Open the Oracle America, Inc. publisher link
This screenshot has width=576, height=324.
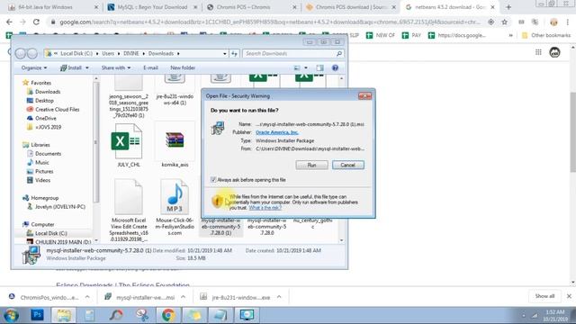[x=277, y=132]
